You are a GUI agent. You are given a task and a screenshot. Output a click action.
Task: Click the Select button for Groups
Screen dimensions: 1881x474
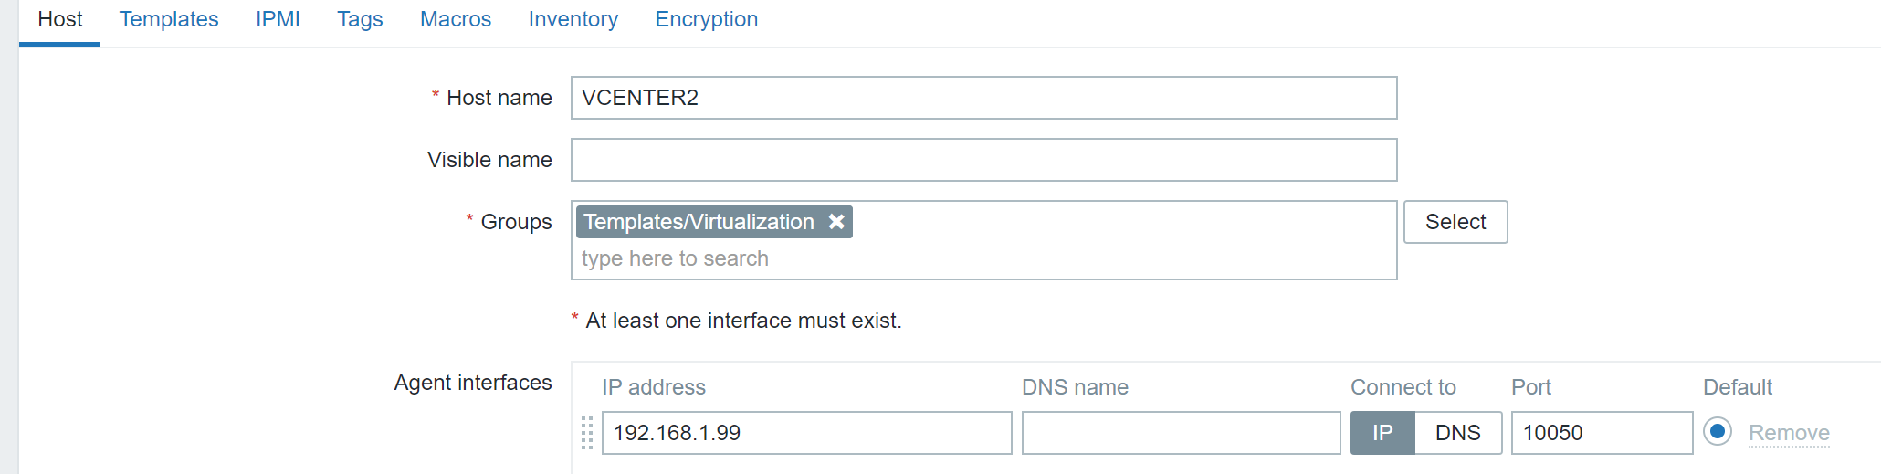pos(1455,222)
